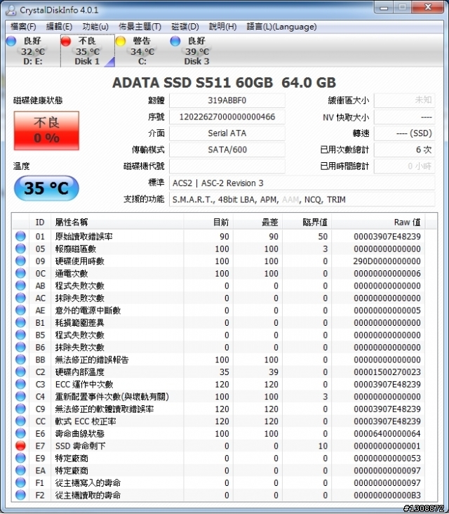Viewport: 449px width, 514px height.
Task: Select the 壽命曲線狀態 attribute name
Action: pyautogui.click(x=79, y=433)
